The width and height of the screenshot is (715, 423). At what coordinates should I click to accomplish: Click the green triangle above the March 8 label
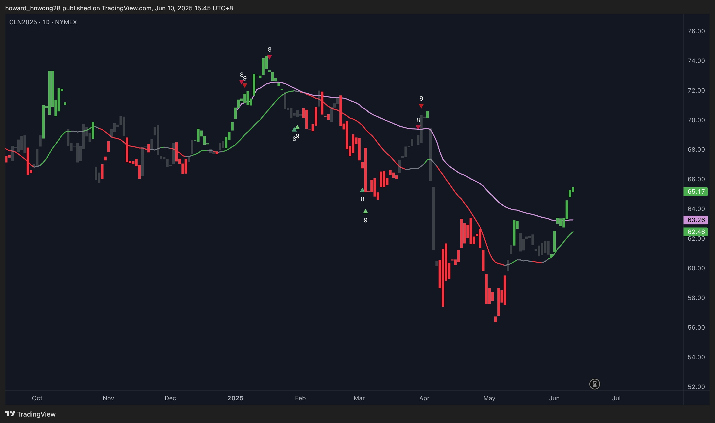[x=362, y=190]
